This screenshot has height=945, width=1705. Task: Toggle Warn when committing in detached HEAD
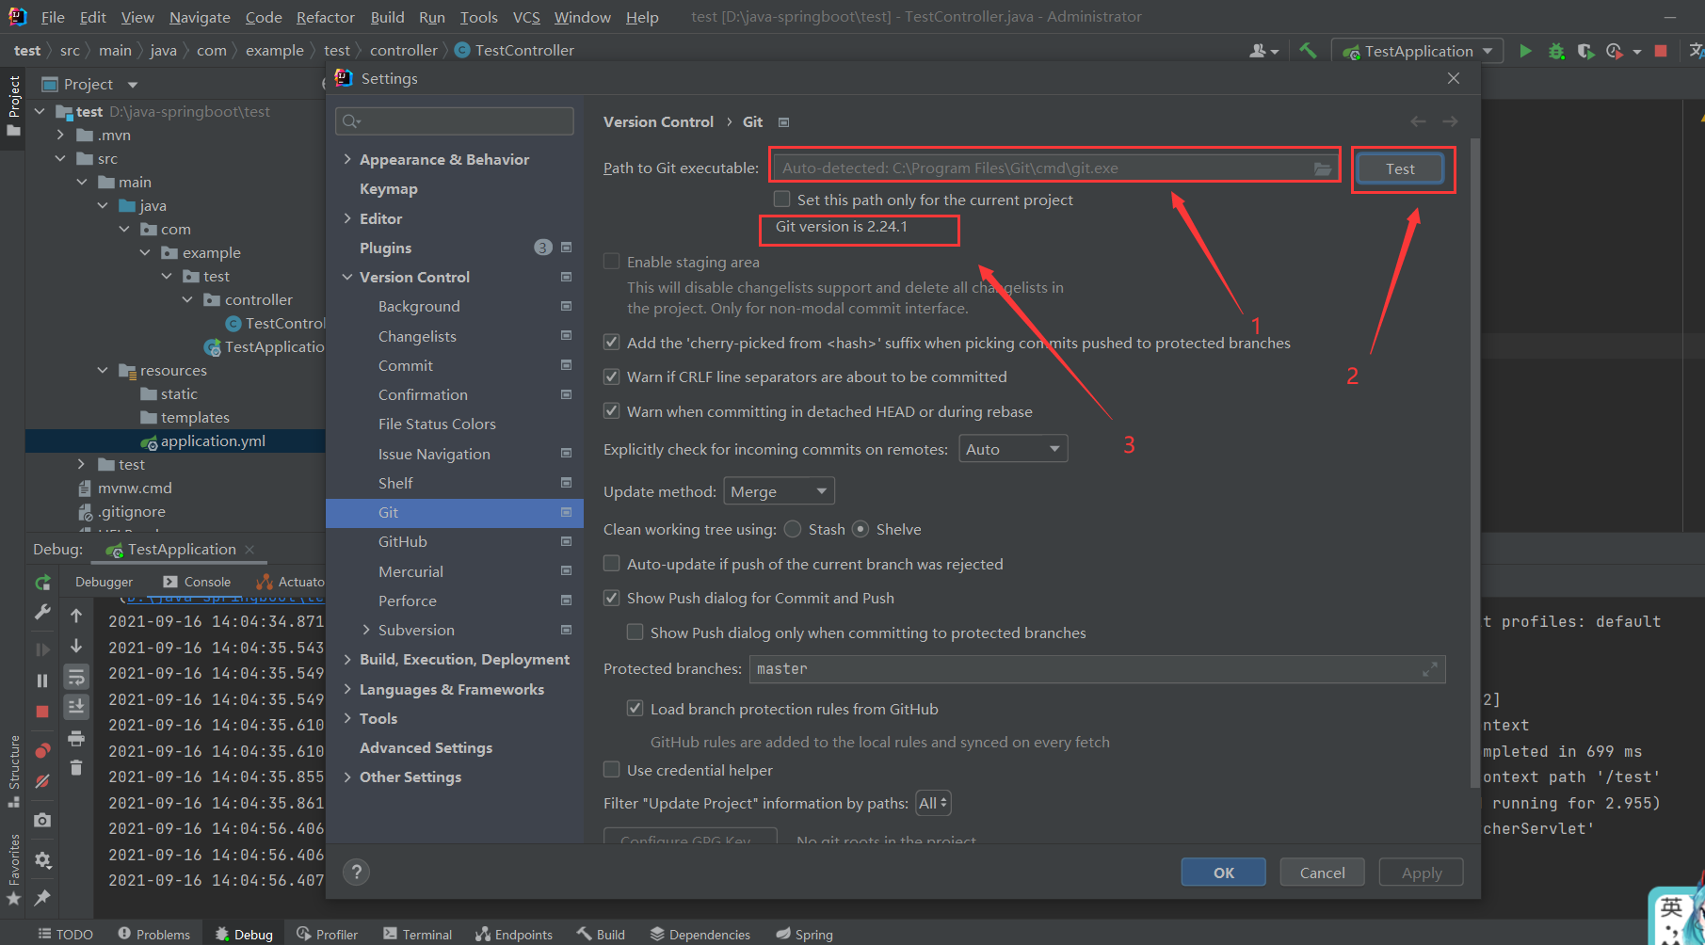click(x=612, y=411)
